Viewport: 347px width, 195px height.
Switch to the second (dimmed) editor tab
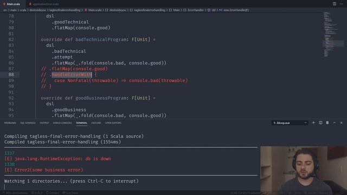pyautogui.click(x=44, y=4)
